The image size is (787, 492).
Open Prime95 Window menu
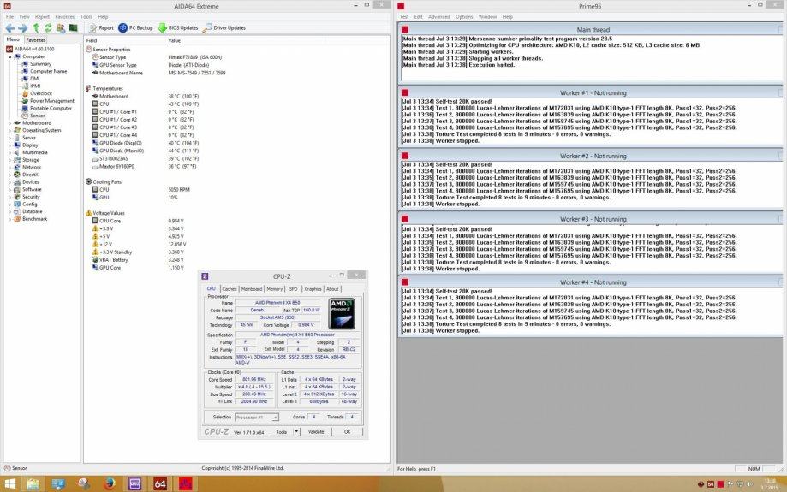(487, 17)
